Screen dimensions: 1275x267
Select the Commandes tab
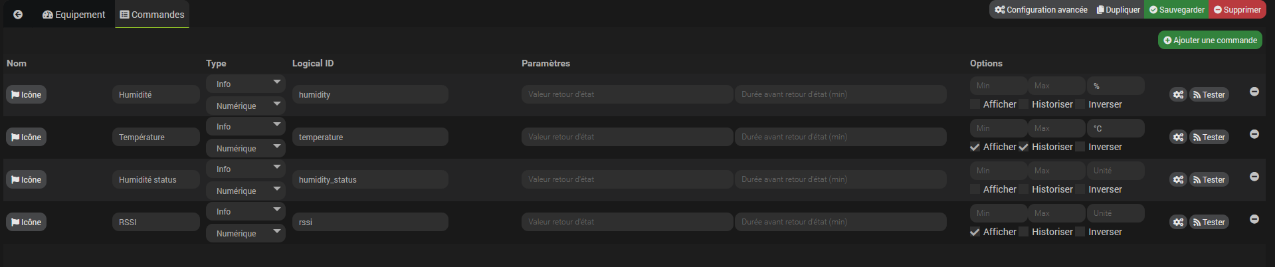point(152,15)
